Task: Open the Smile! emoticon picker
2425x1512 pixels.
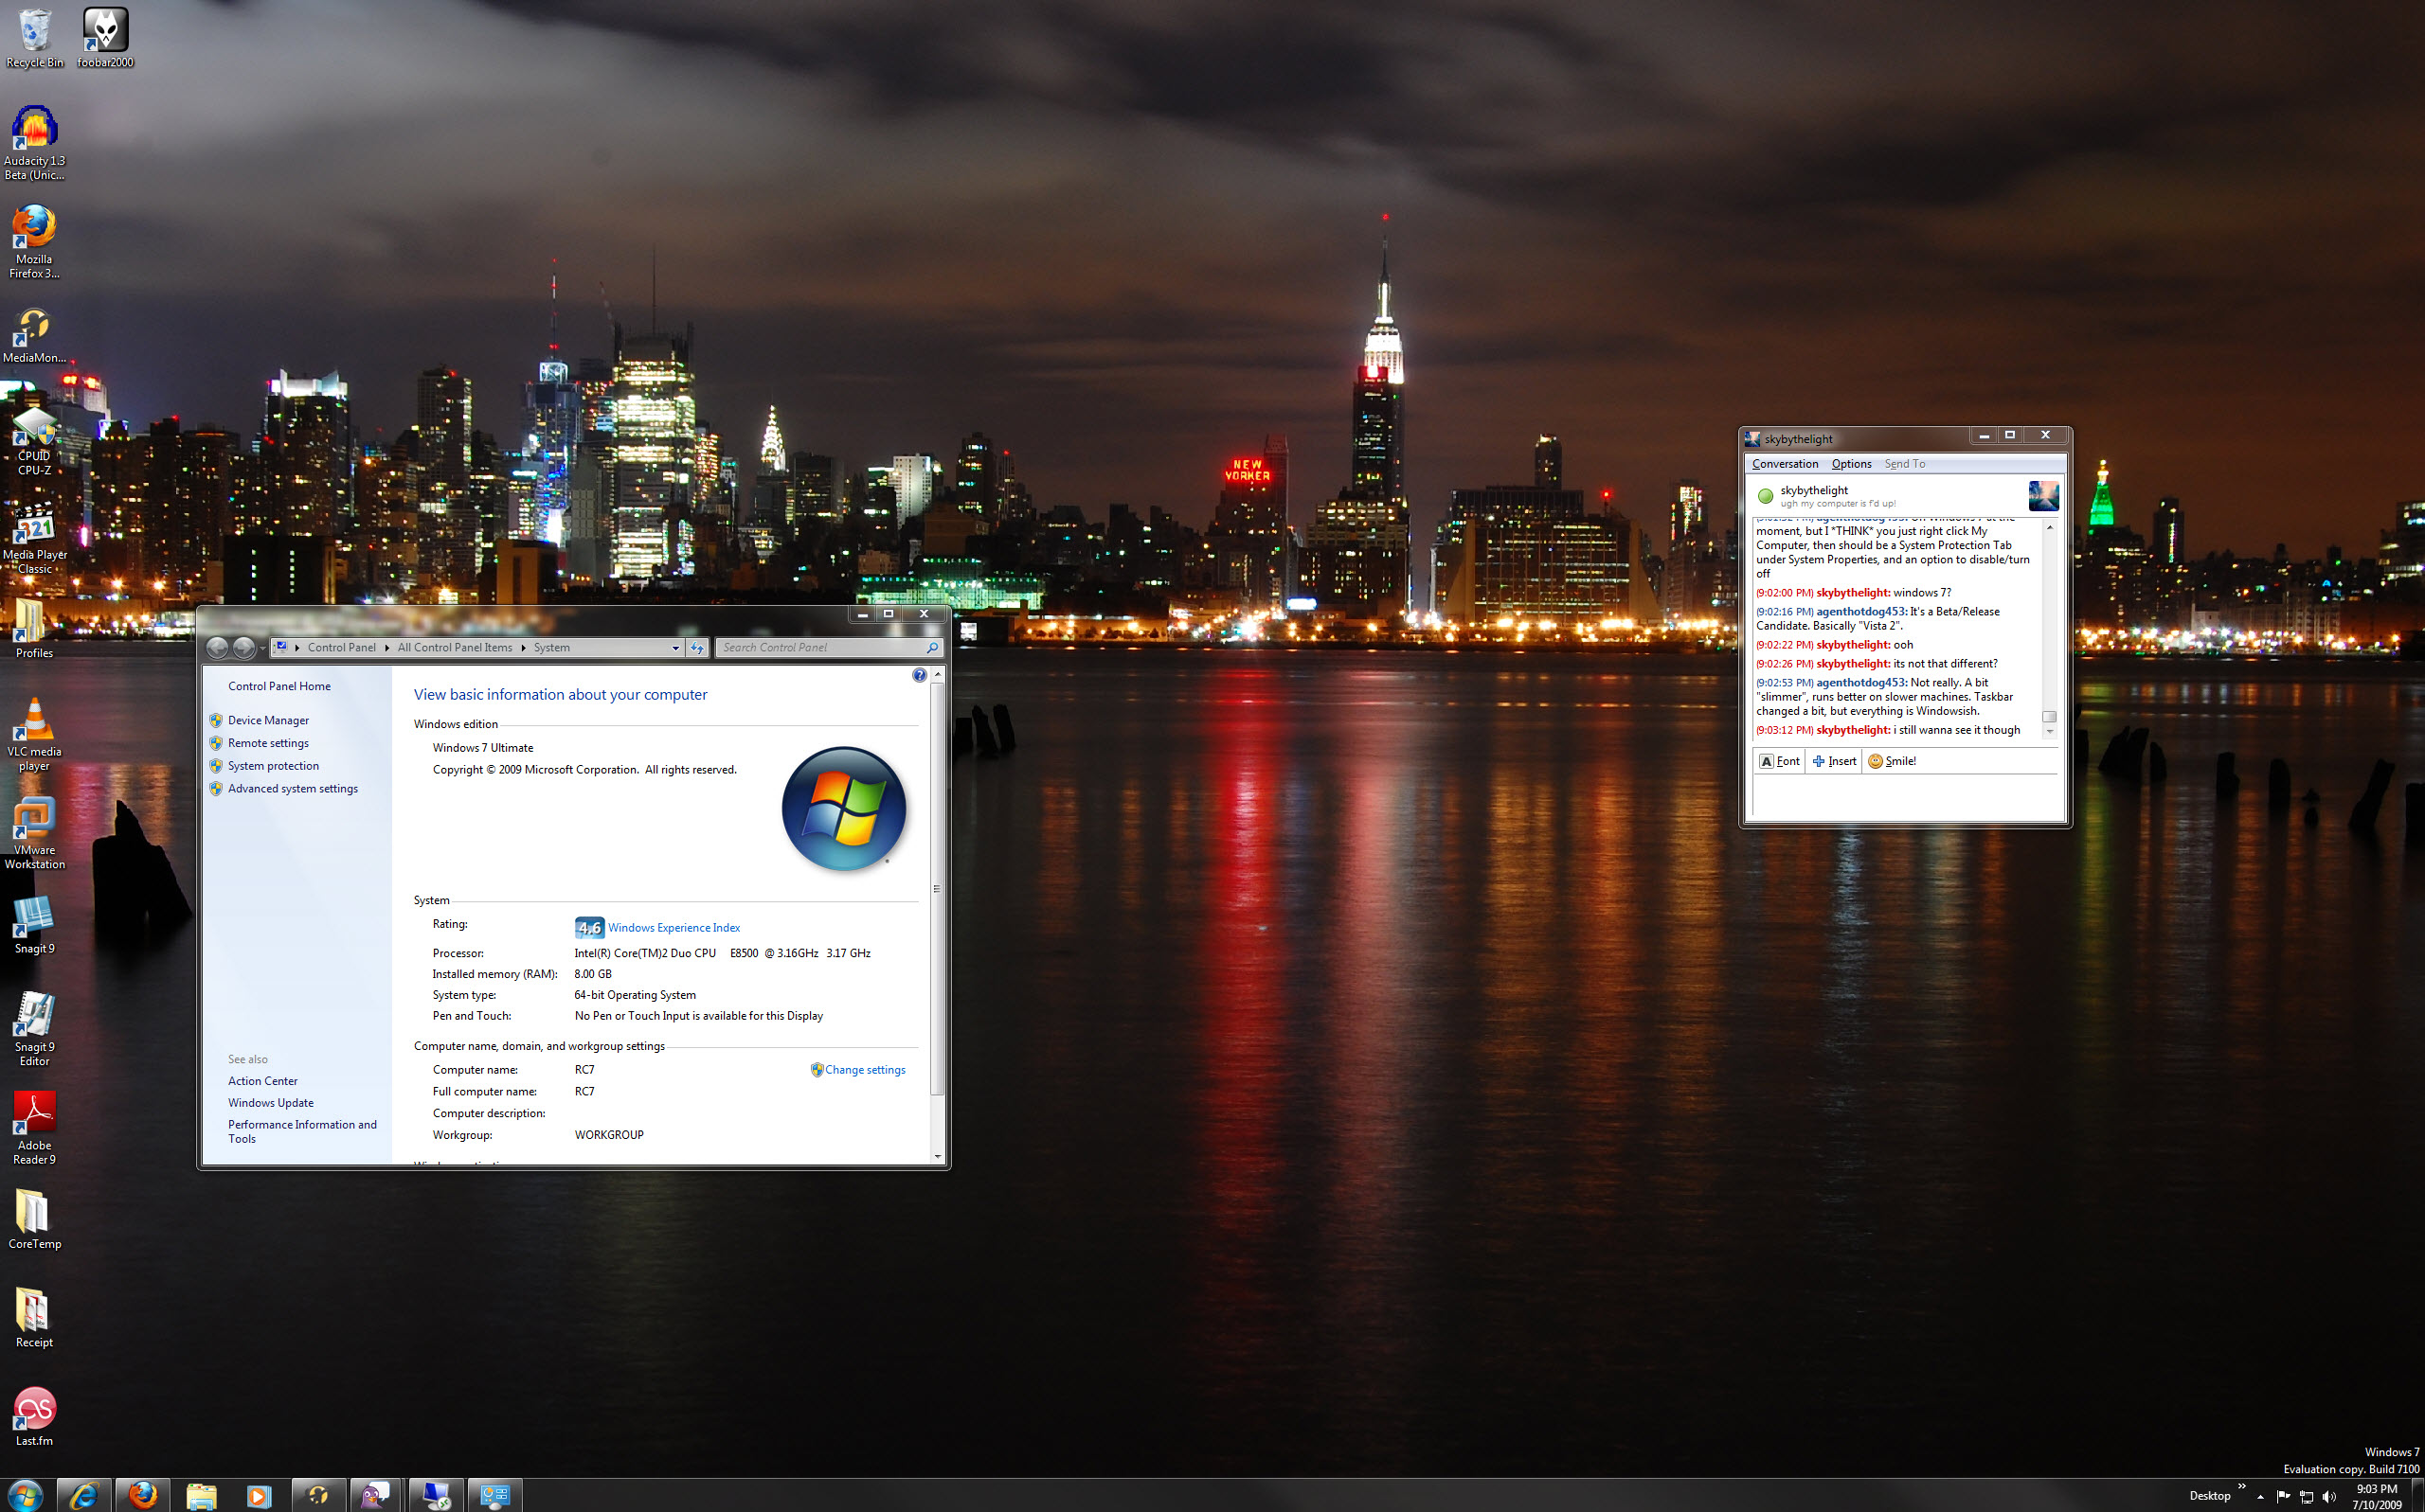Action: (x=1891, y=761)
